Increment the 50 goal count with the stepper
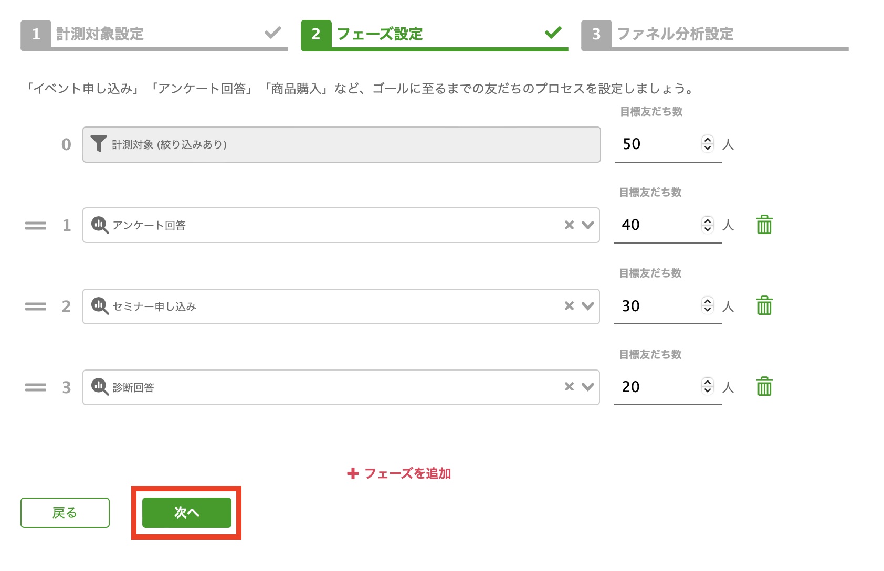The width and height of the screenshot is (884, 571). (708, 140)
